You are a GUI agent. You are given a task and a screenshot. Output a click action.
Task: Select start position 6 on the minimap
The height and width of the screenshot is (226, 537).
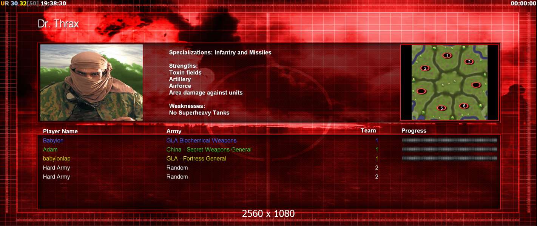click(x=464, y=106)
